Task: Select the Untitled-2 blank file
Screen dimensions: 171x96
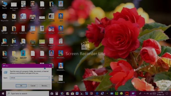Action: tap(42, 55)
